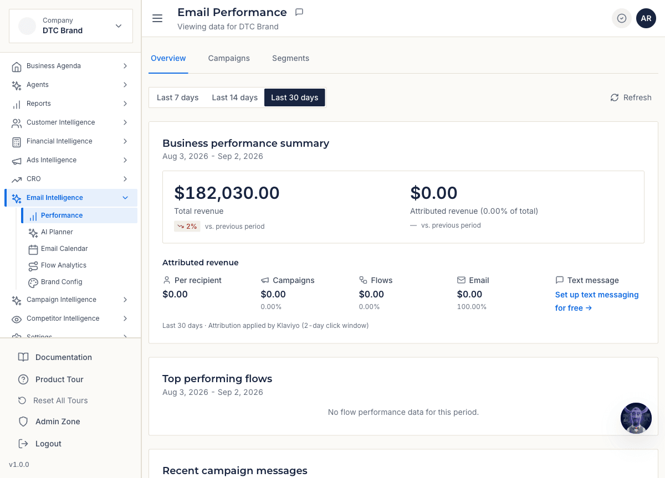This screenshot has width=665, height=478.
Task: Select the Last 30 days range
Action: click(295, 97)
